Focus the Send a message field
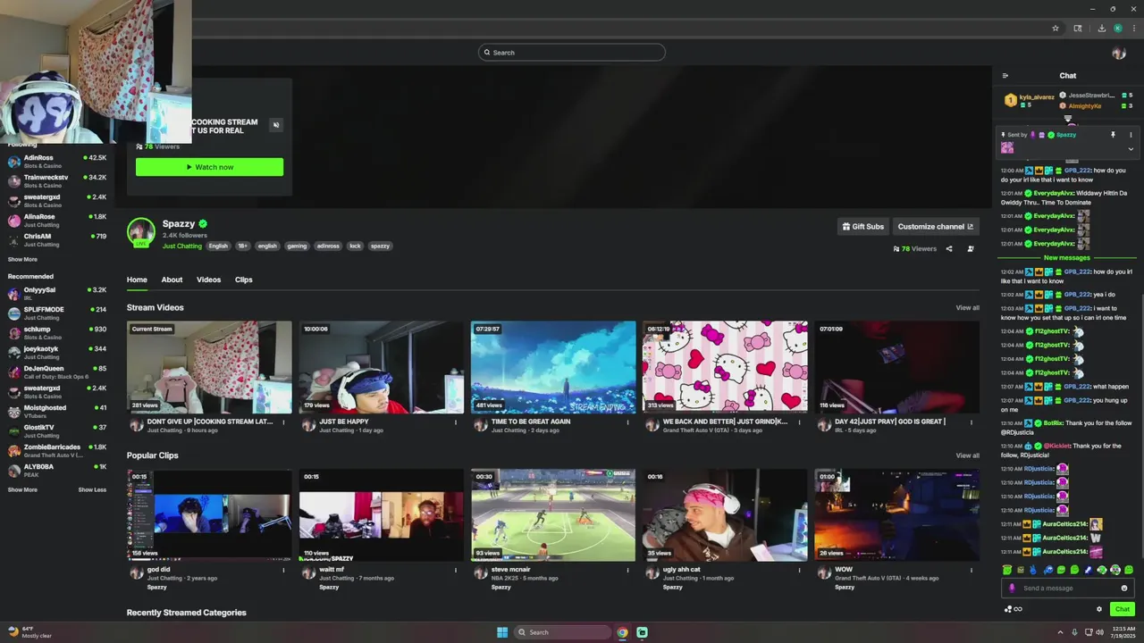1144x643 pixels. pyautogui.click(x=1067, y=588)
